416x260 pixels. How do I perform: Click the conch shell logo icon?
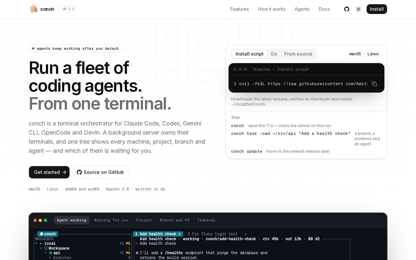(x=33, y=9)
